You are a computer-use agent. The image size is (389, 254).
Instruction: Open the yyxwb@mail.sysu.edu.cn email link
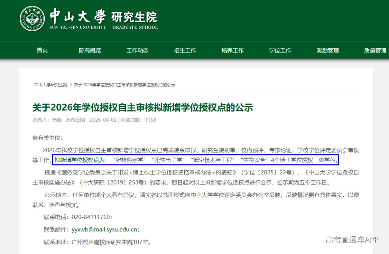point(104,230)
